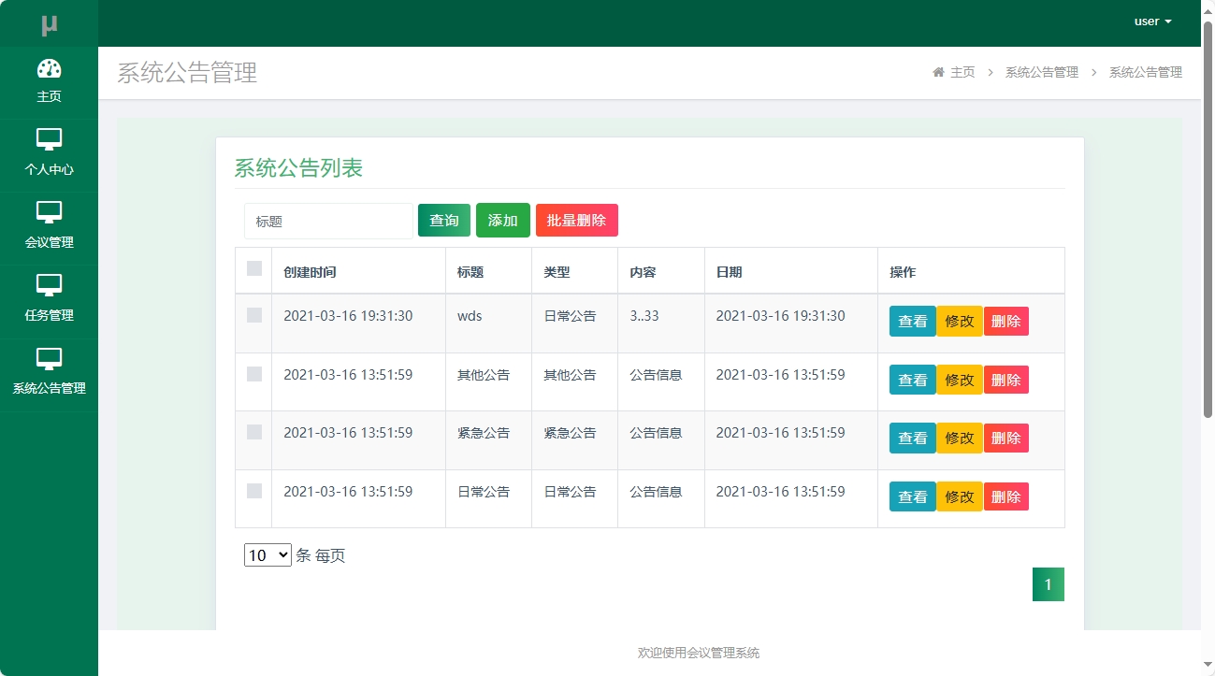Viewport: 1215px width, 676px height.
Task: Expand the 创建时间 column header
Action: pyautogui.click(x=309, y=270)
